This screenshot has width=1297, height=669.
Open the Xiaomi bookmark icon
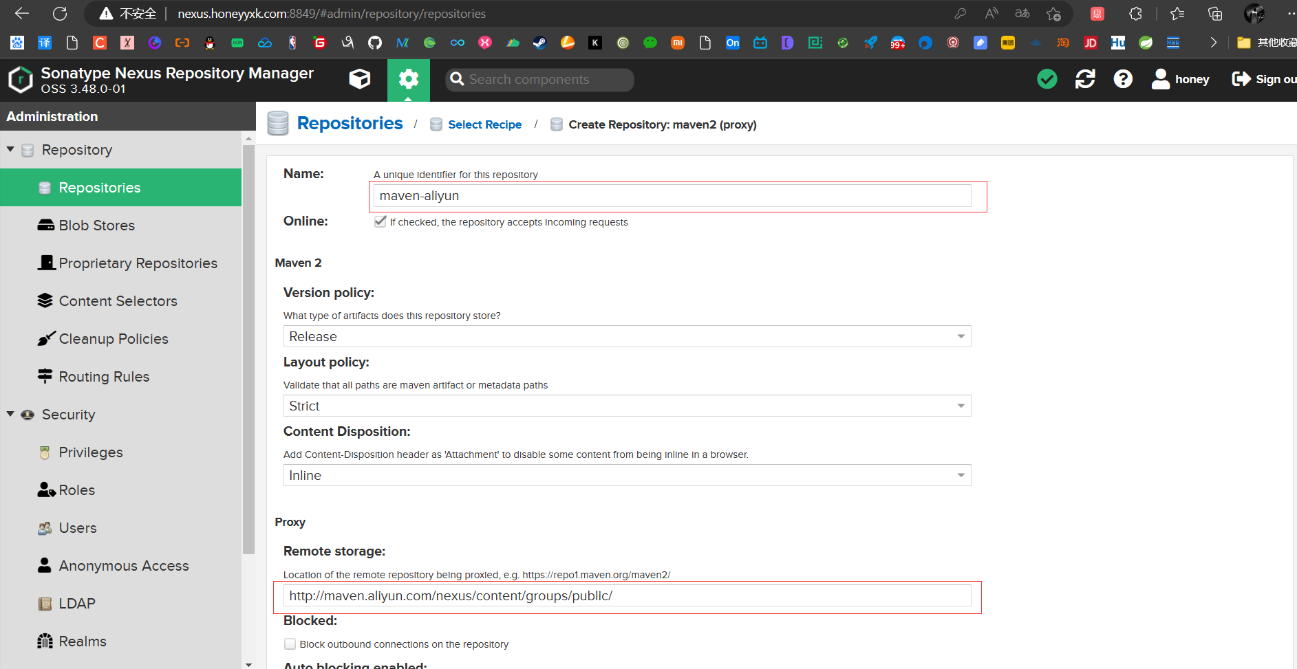pyautogui.click(x=678, y=43)
